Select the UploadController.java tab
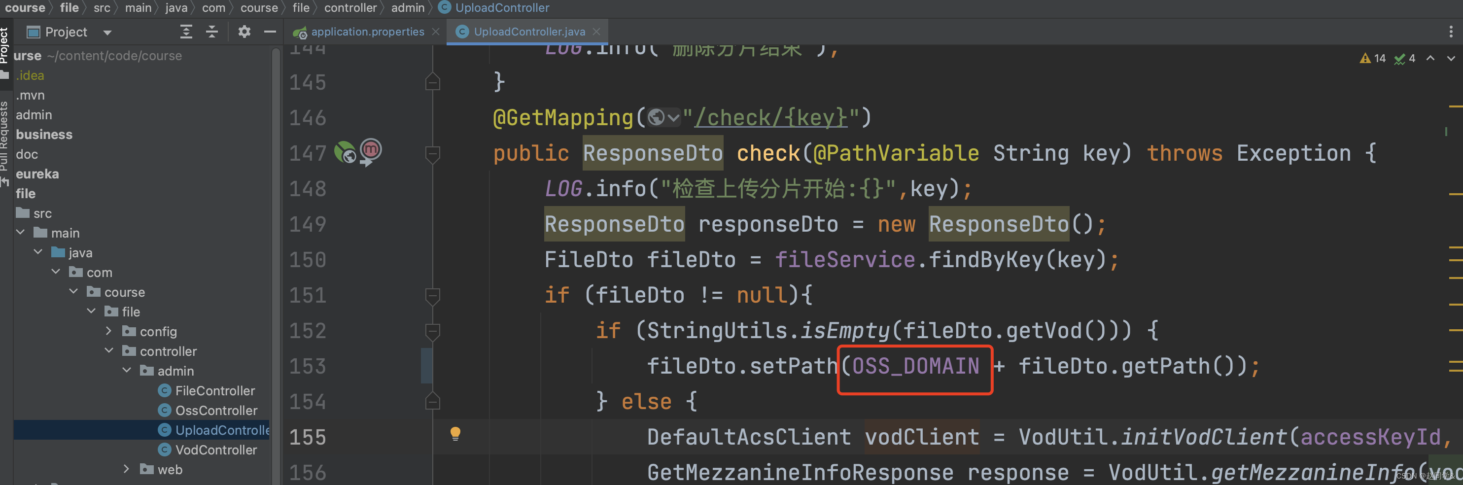 529,32
